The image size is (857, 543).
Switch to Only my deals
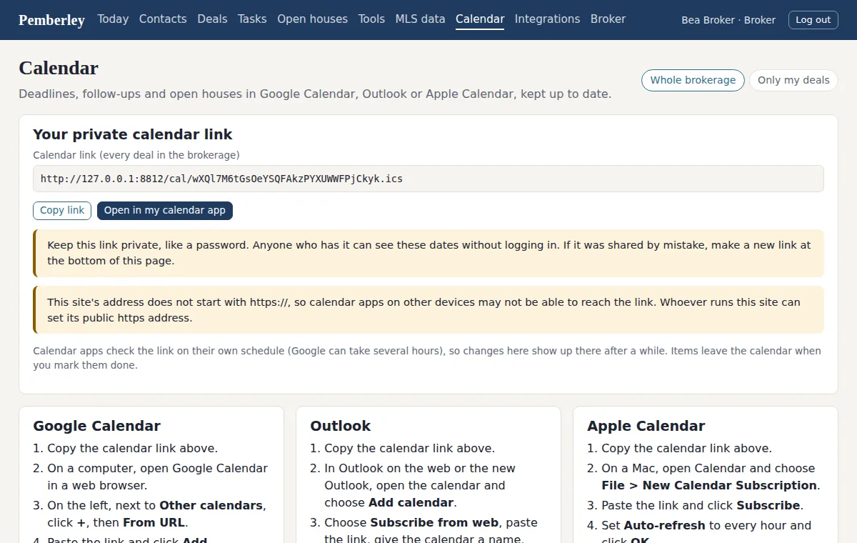[x=793, y=80]
